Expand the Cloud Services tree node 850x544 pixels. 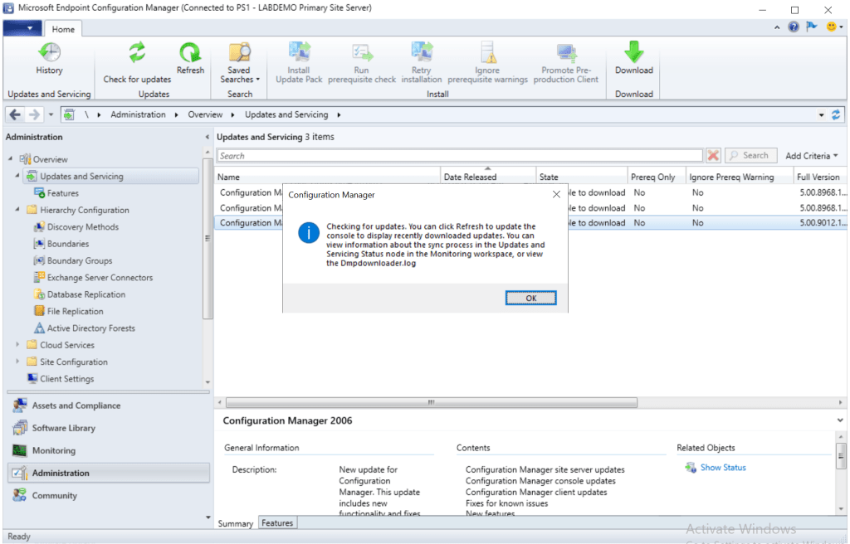(x=18, y=345)
